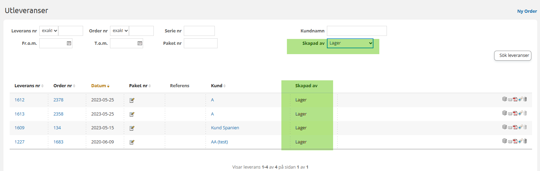Click Sök leveranser button

tap(513, 55)
